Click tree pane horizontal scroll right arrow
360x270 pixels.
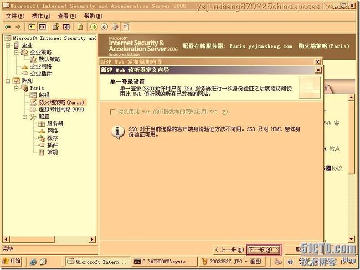coord(92,239)
